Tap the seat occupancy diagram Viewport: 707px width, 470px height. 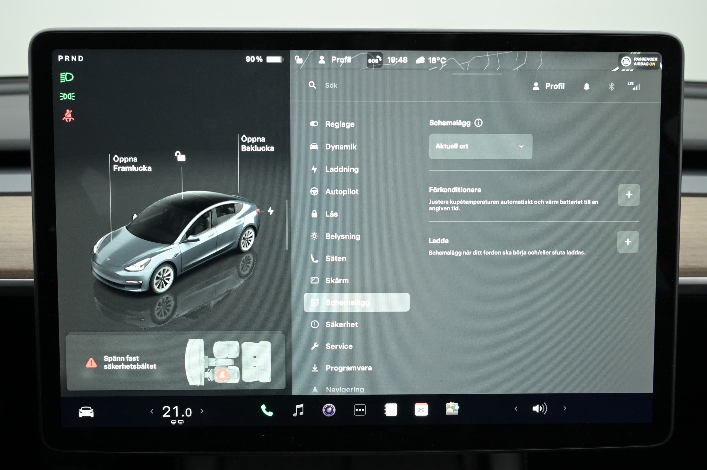(228, 362)
